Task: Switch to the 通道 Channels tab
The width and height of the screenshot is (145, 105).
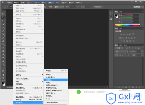Action: coord(121,45)
